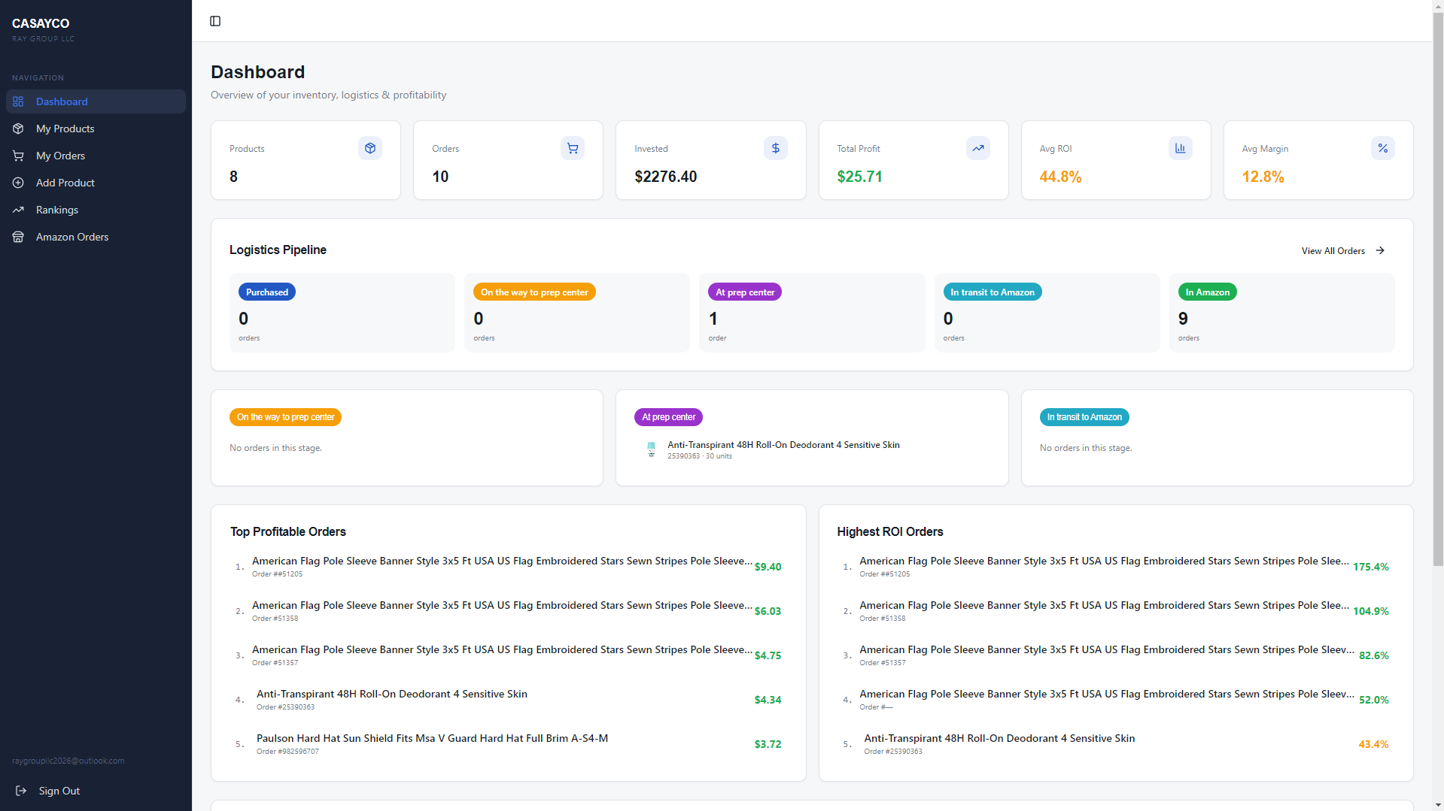Click the $25.71 total profit value
1444x811 pixels.
pos(859,177)
